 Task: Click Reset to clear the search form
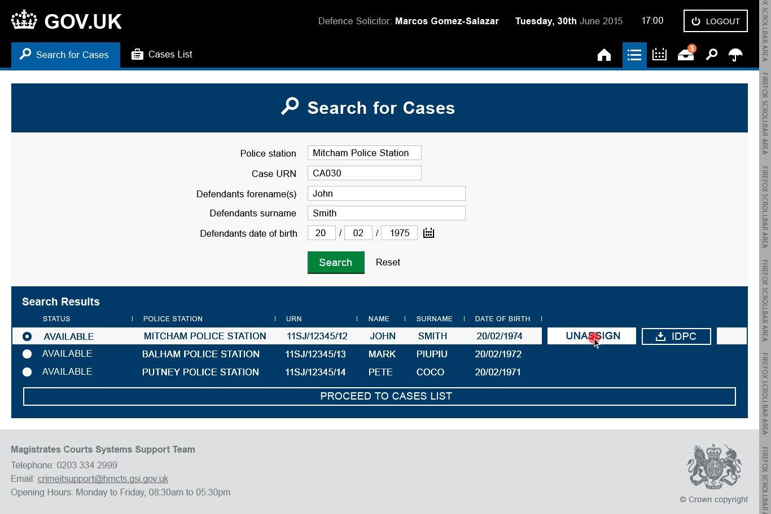click(388, 262)
